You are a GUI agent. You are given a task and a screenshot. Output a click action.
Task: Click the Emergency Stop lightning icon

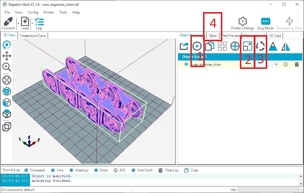(x=289, y=21)
